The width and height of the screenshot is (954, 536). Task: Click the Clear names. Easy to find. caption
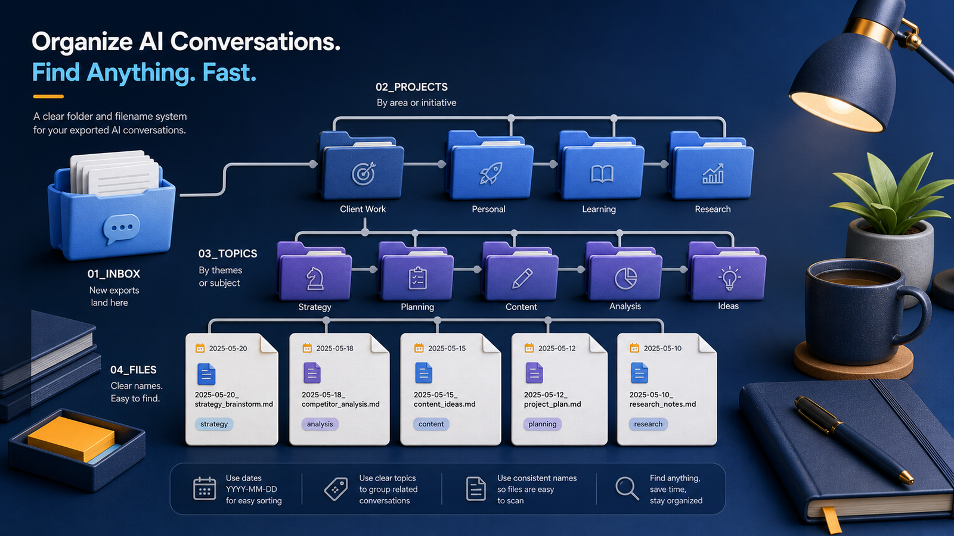pos(137,392)
